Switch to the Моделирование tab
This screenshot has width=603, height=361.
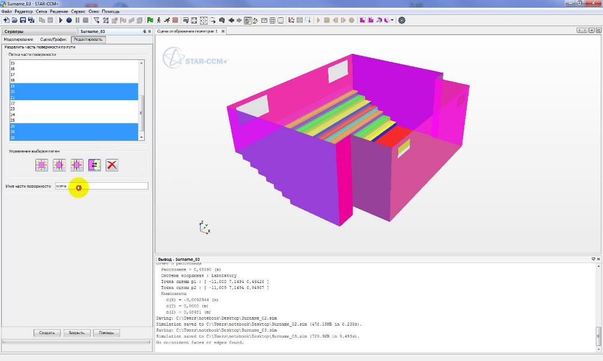tap(19, 39)
